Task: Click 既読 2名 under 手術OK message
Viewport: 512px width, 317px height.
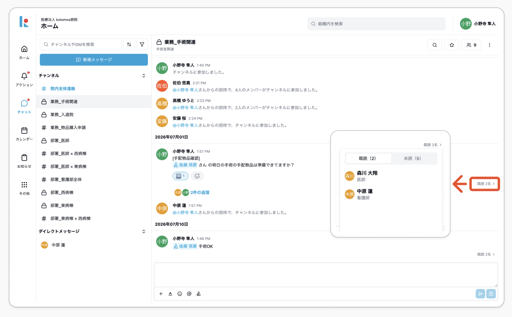Action: 486,254
